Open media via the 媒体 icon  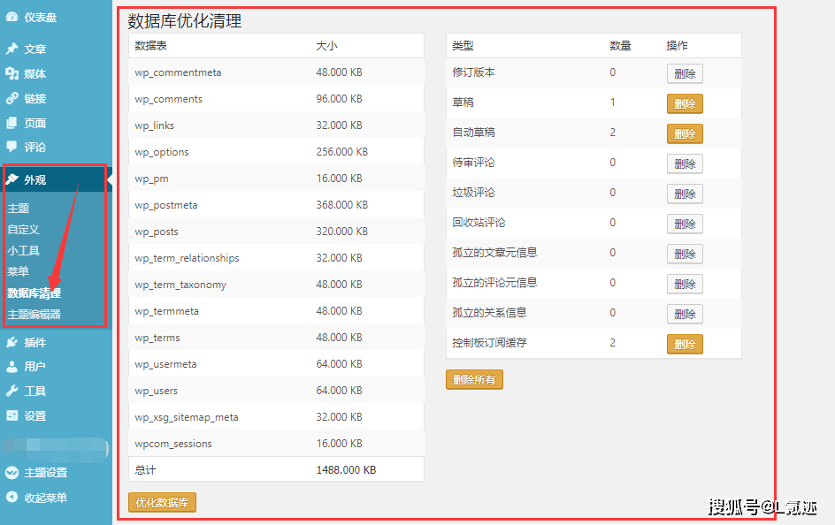point(11,73)
